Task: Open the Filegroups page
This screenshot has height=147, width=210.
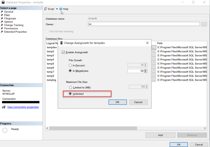Action: coord(10,18)
